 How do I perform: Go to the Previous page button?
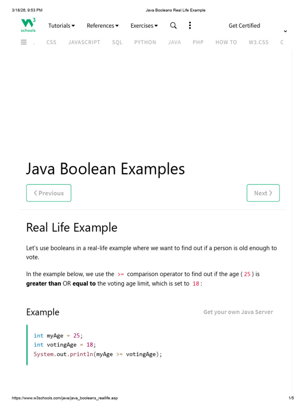coord(49,193)
